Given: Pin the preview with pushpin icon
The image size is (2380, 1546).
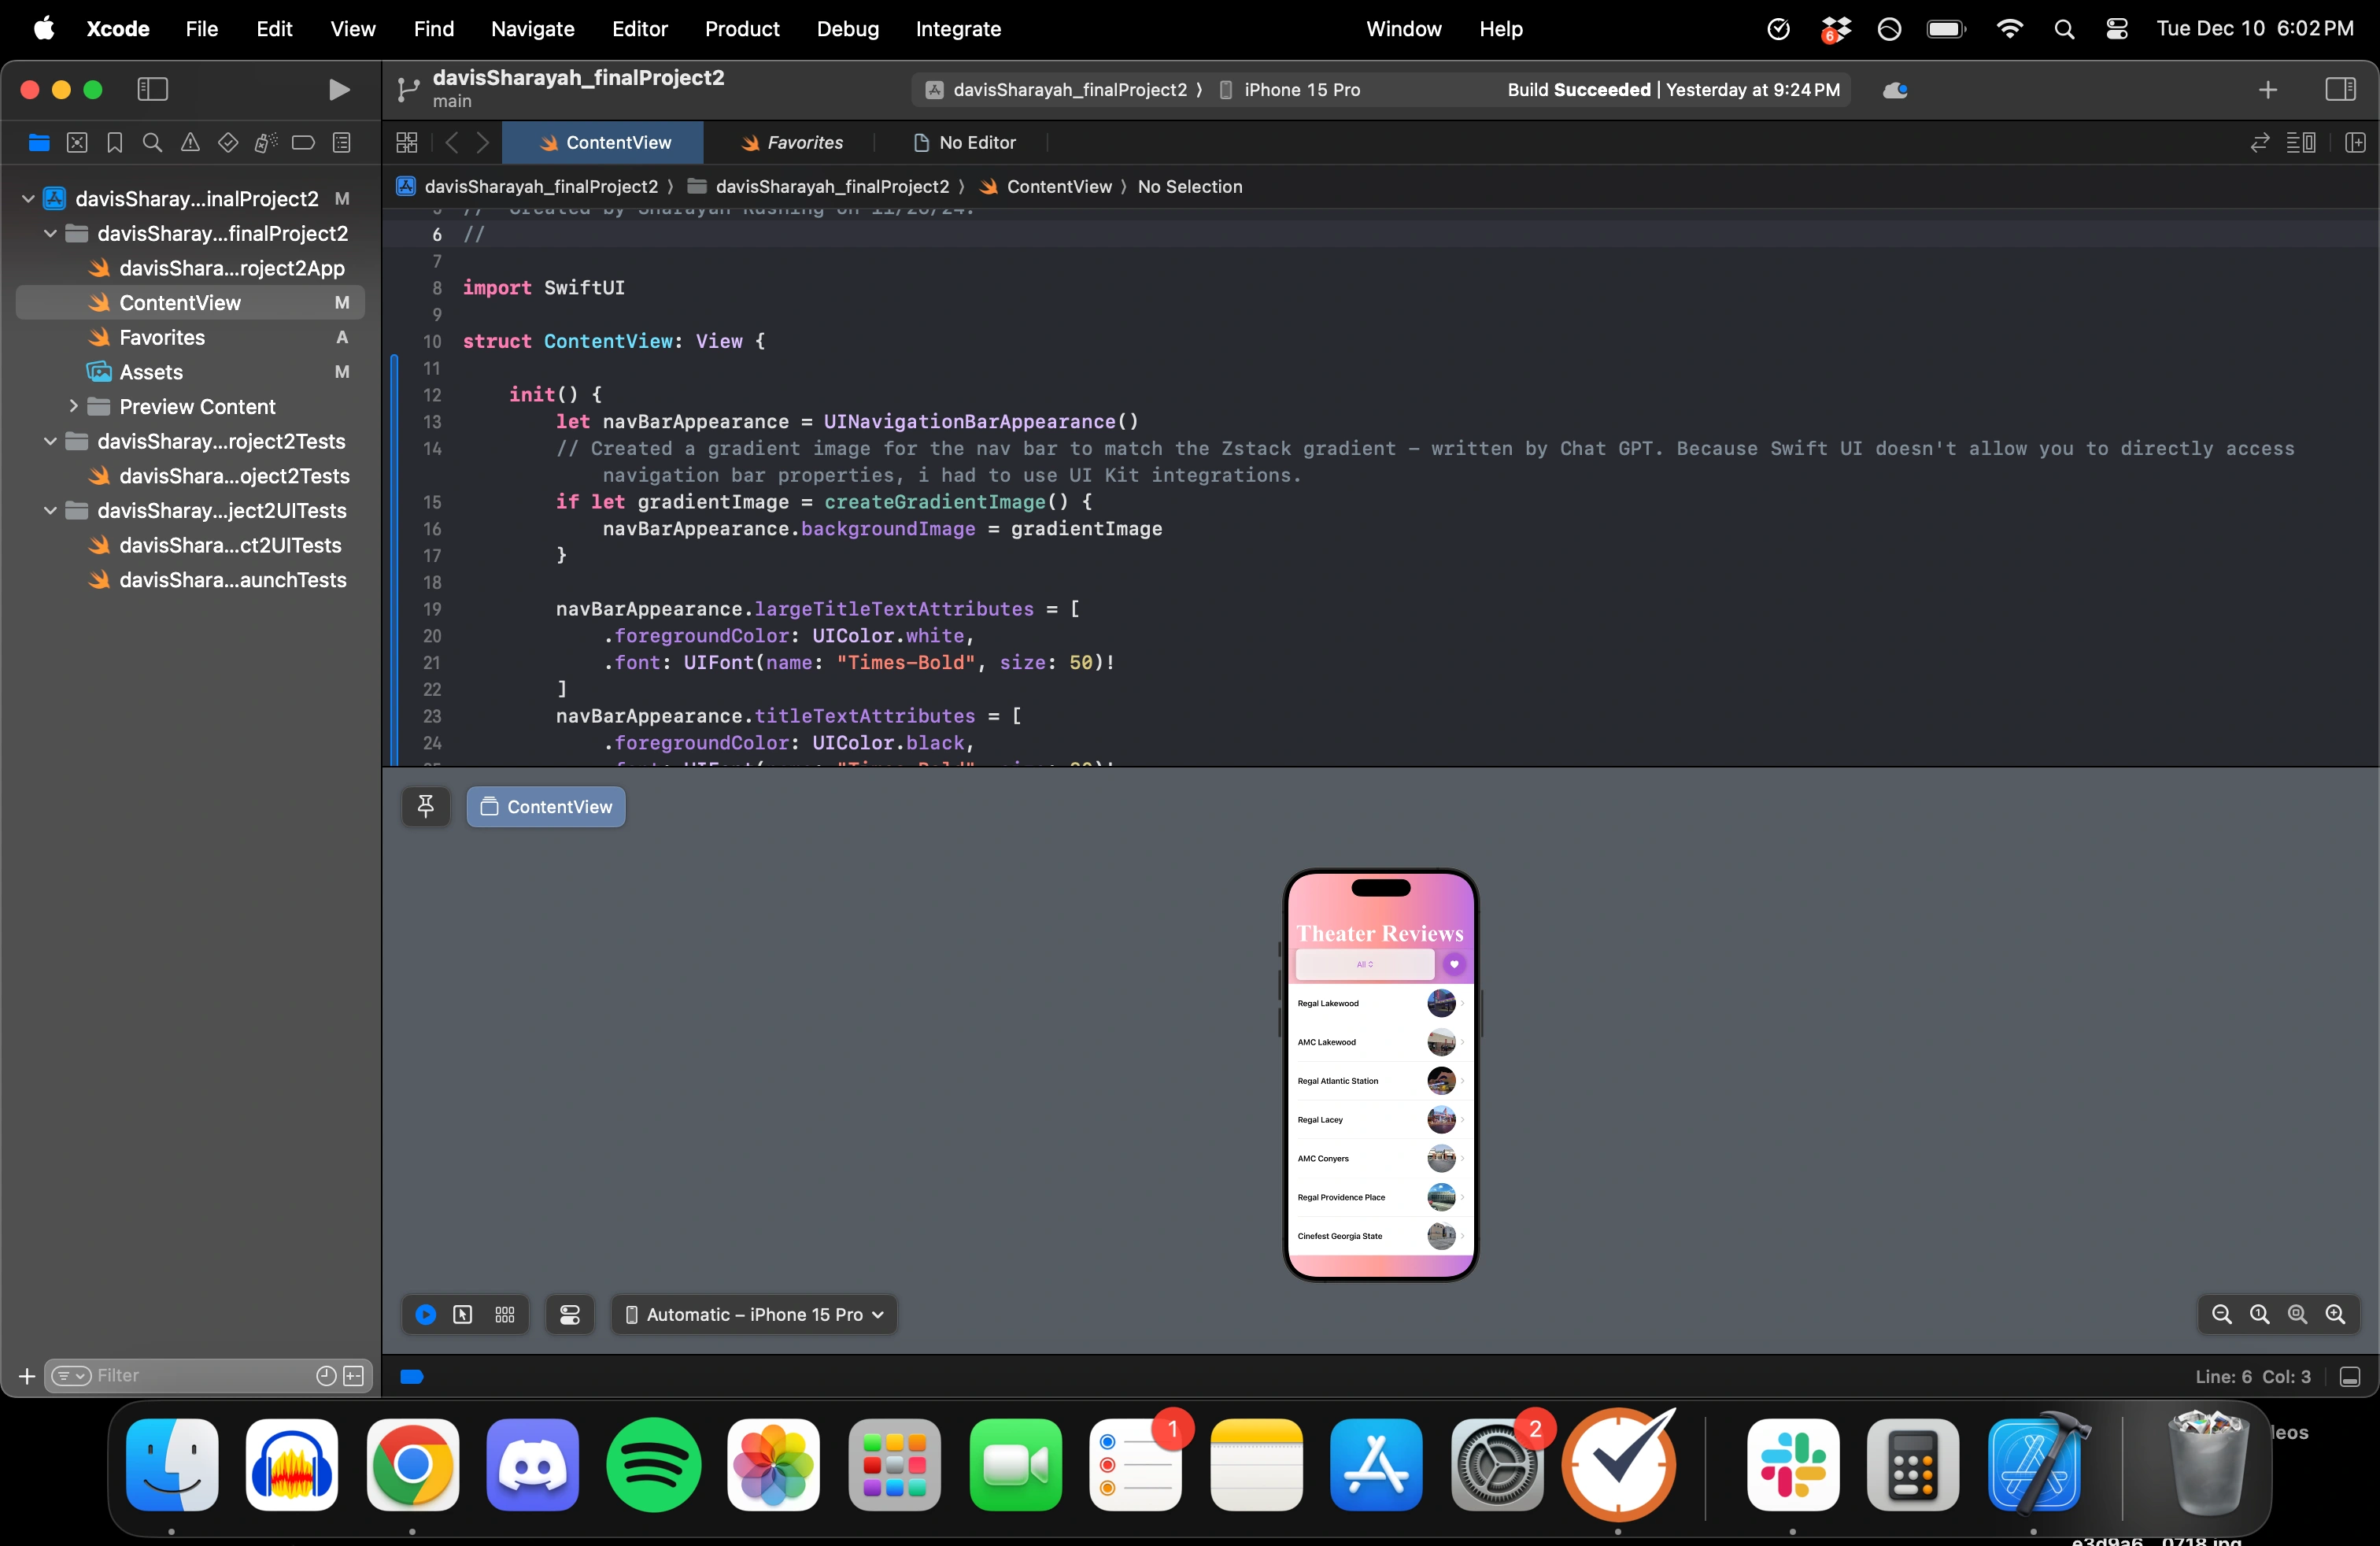Looking at the screenshot, I should [426, 807].
